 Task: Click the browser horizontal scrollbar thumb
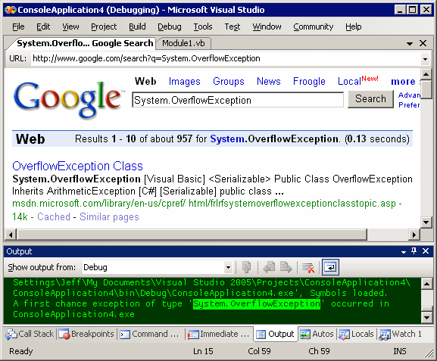pos(192,235)
